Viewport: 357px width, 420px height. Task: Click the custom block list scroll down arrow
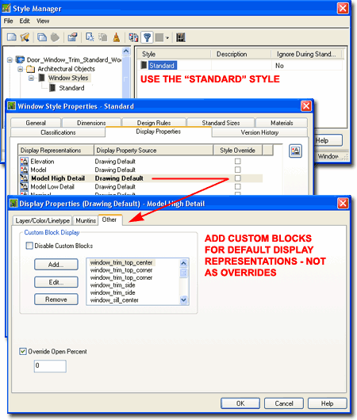click(184, 300)
